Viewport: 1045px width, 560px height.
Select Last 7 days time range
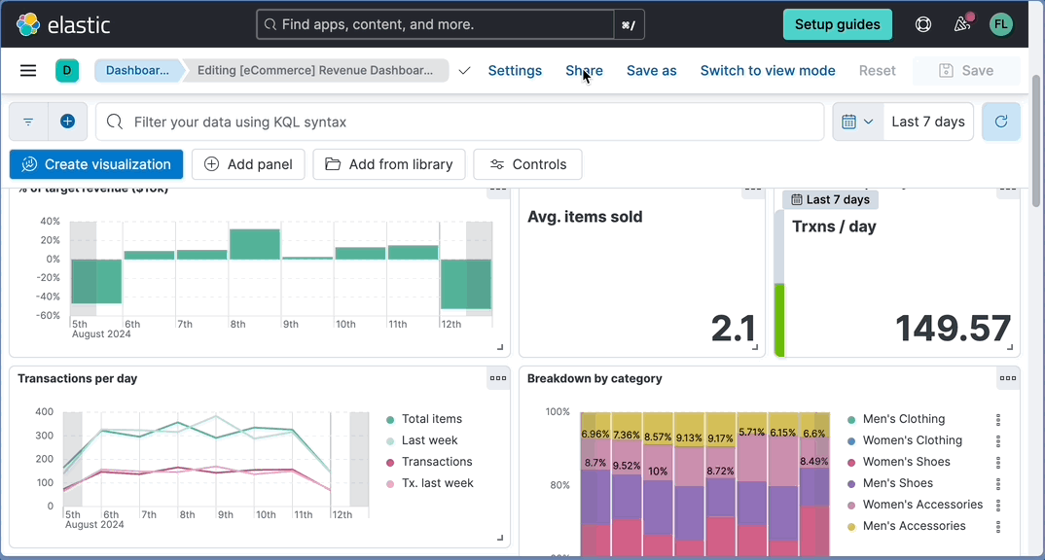pyautogui.click(x=928, y=122)
